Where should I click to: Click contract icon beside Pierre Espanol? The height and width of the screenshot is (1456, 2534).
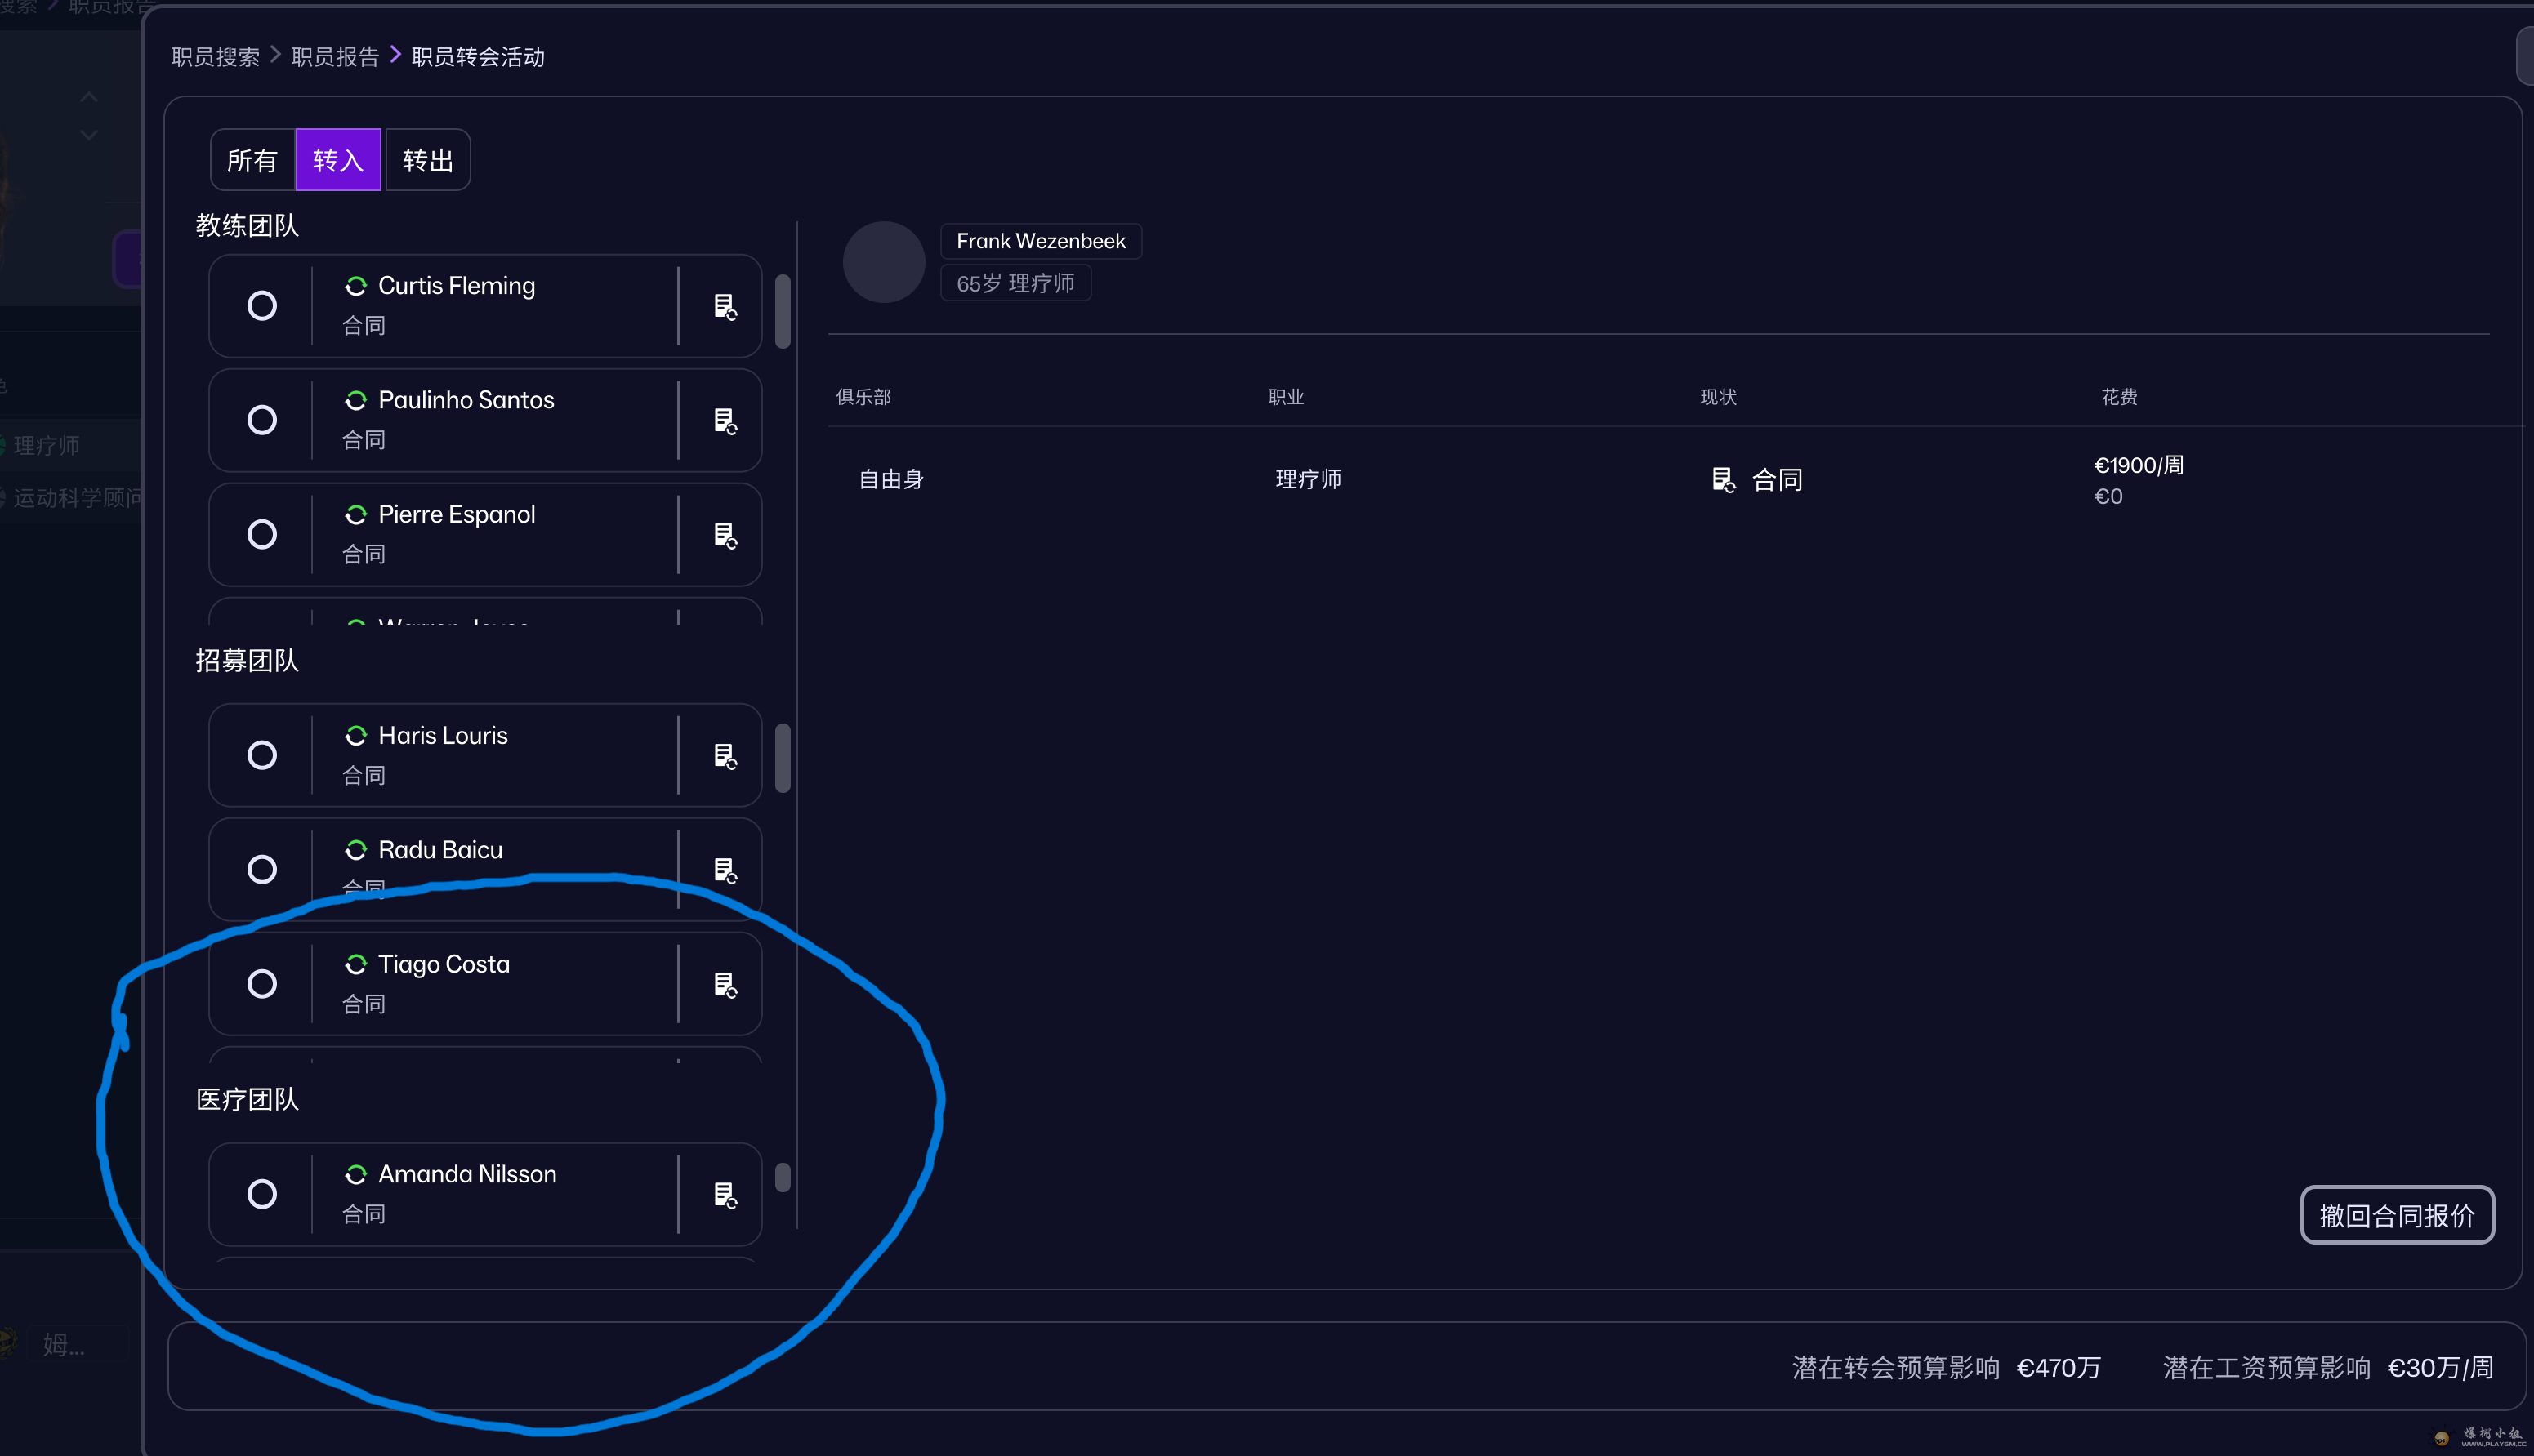tap(725, 535)
